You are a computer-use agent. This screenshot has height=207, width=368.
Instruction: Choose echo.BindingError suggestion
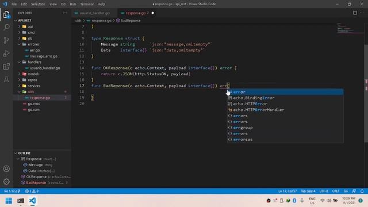pos(285,98)
